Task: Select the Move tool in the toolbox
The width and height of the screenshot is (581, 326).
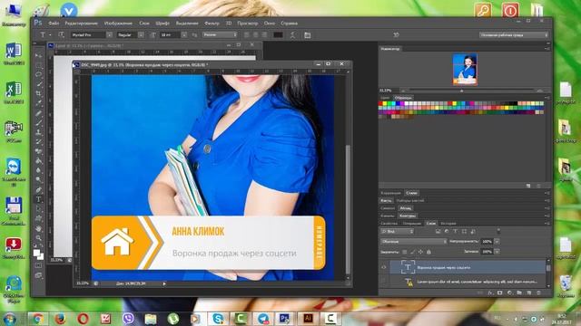Action: point(38,55)
